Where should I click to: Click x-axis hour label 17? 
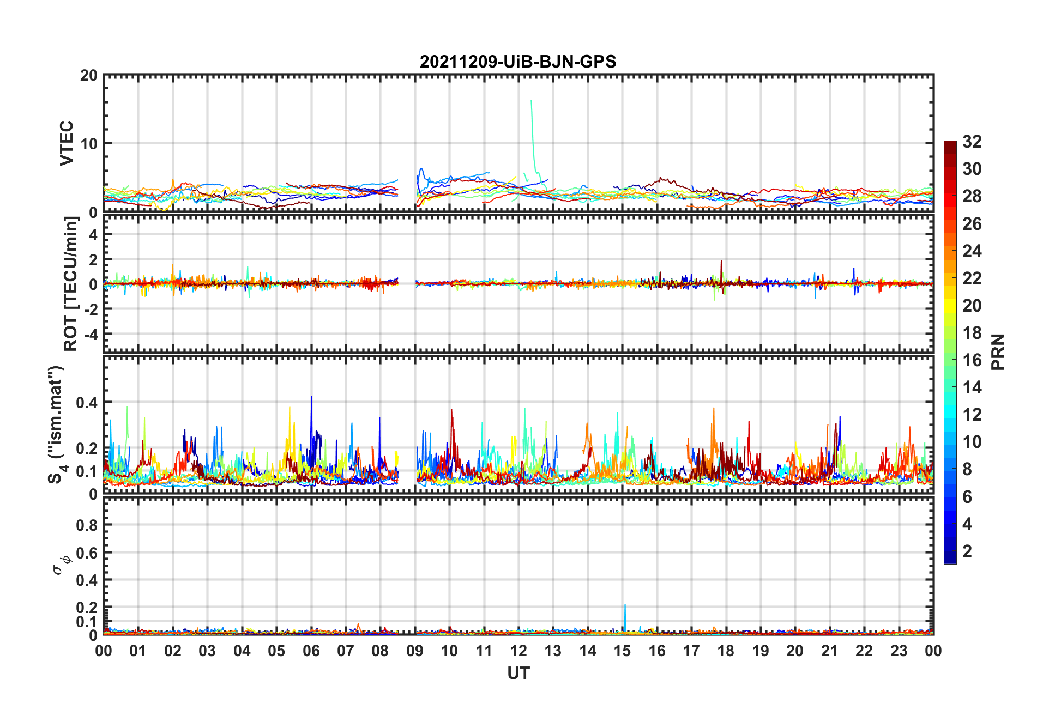point(691,651)
